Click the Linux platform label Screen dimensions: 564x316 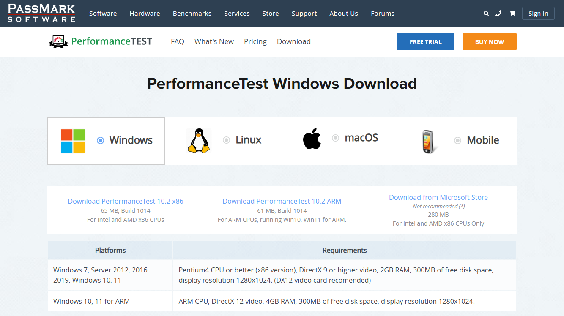[249, 140]
